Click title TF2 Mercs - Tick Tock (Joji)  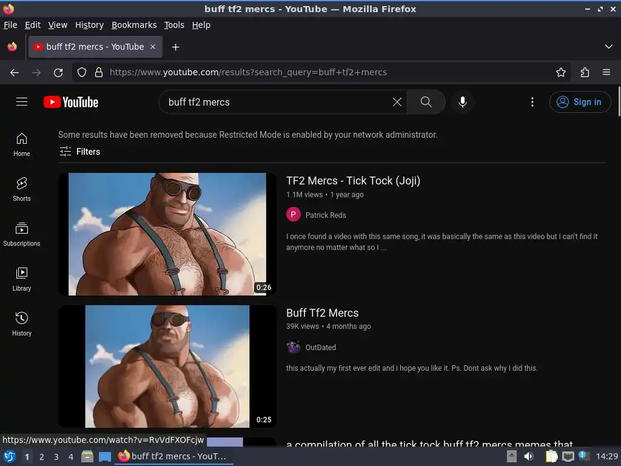(x=353, y=181)
